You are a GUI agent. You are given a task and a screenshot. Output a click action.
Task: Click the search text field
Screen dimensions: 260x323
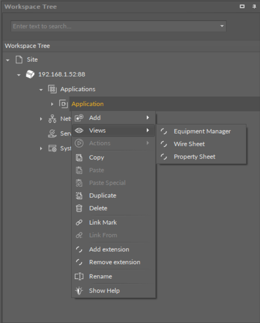[x=113, y=26]
